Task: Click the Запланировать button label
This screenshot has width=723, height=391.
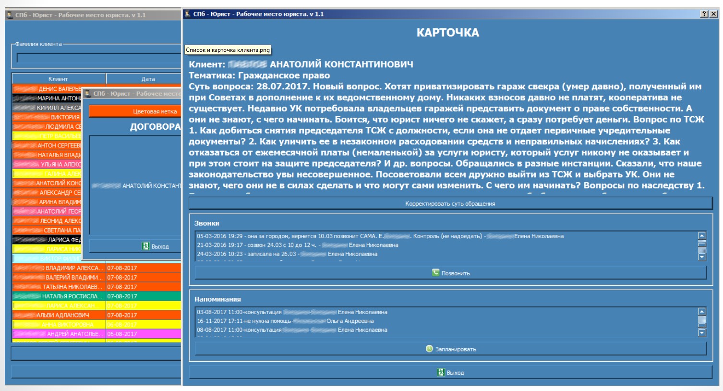Action: [x=456, y=349]
